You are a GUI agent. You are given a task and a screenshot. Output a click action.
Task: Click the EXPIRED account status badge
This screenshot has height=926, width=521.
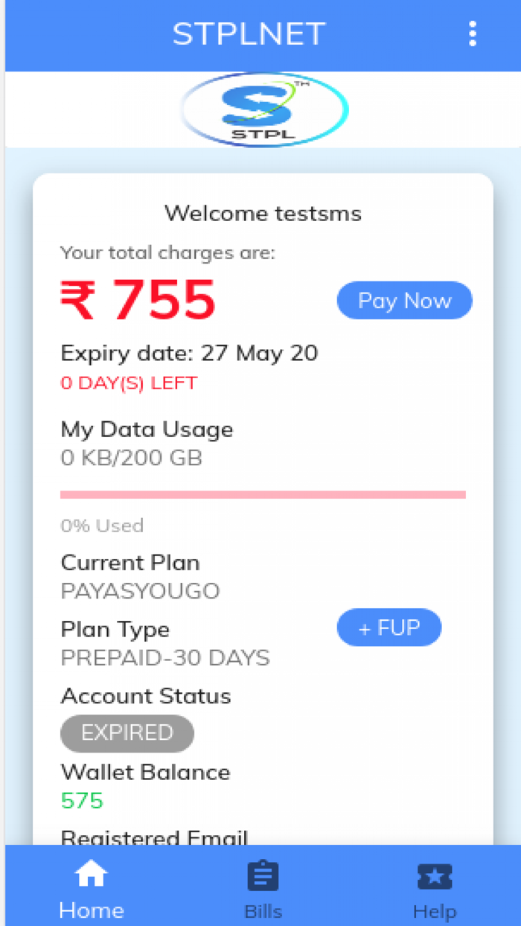127,733
